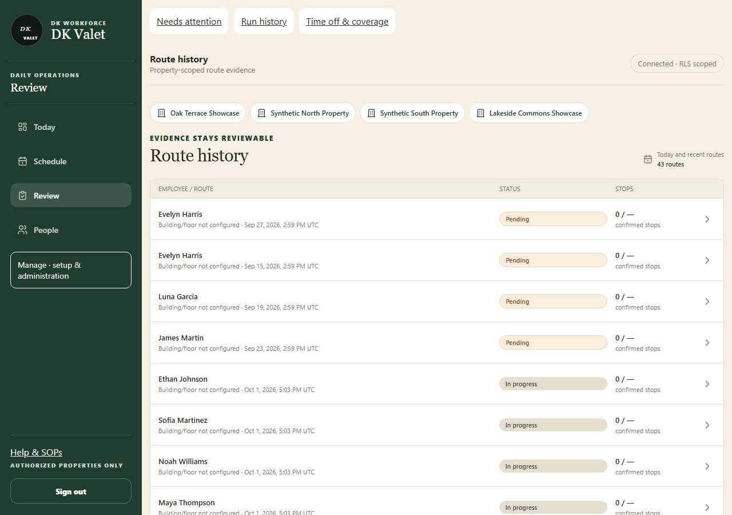
Task: Click In progress status on Ethan Johnson row
Action: [x=553, y=384]
